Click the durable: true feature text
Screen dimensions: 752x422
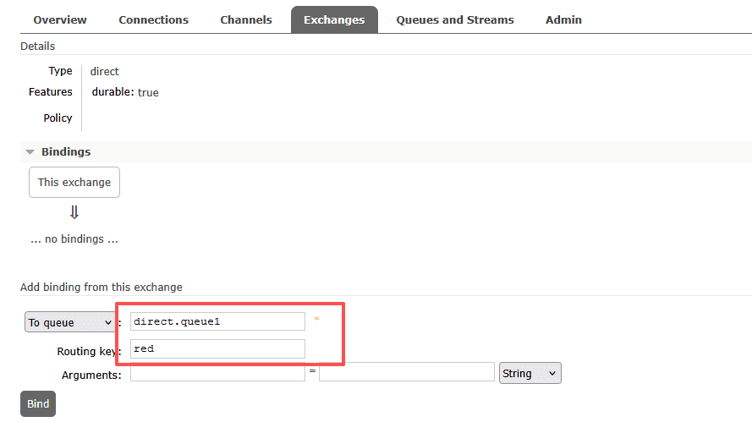pyautogui.click(x=125, y=92)
